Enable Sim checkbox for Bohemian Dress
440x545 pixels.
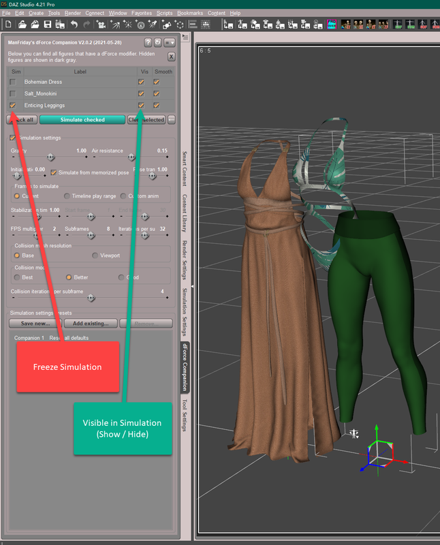point(13,82)
